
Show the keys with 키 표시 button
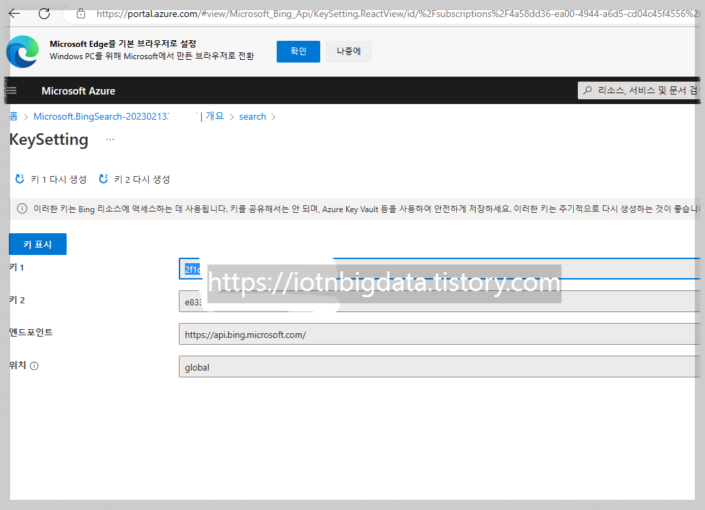(x=38, y=244)
